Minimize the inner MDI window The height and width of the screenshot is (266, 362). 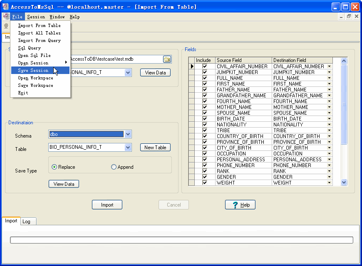(x=341, y=16)
